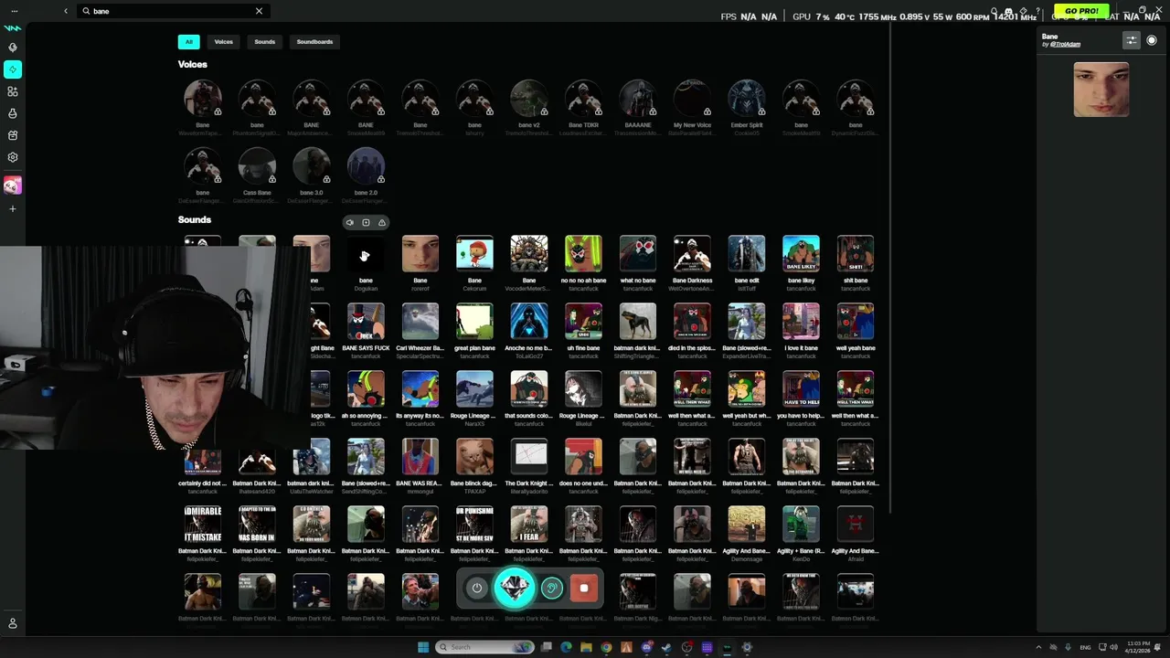Open the Voicemod logo home icon
The height and width of the screenshot is (658, 1170).
13,27
